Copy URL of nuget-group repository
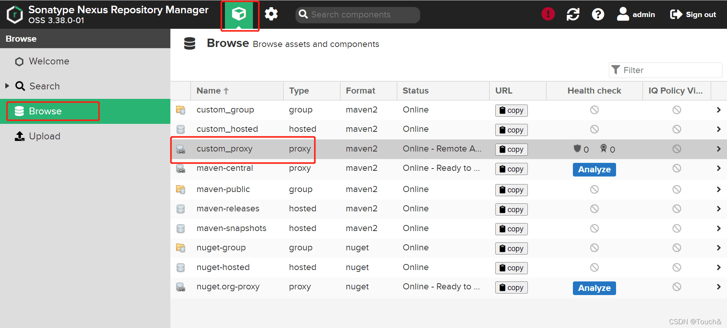727x328 pixels. point(511,248)
